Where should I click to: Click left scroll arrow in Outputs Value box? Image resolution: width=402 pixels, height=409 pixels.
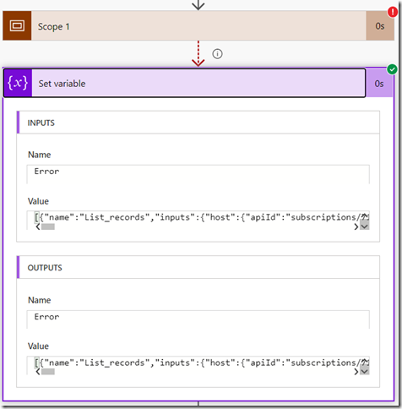[x=38, y=372]
